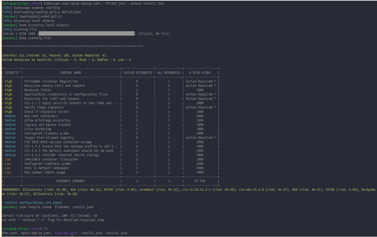This screenshot has height=237, width=377.
Task: Click the RESOURCE SUMMARY label
Action: (x=70, y=181)
